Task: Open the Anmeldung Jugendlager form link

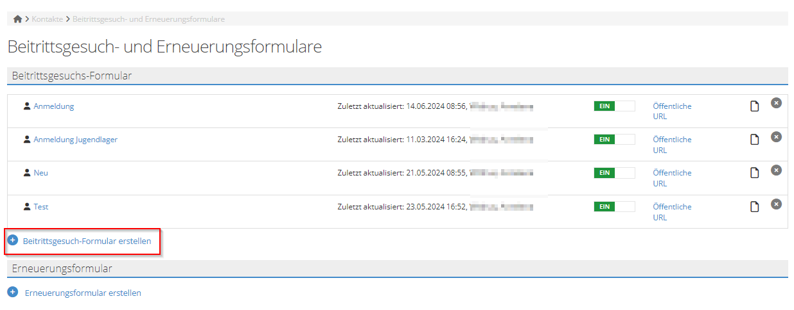Action: [x=75, y=140]
